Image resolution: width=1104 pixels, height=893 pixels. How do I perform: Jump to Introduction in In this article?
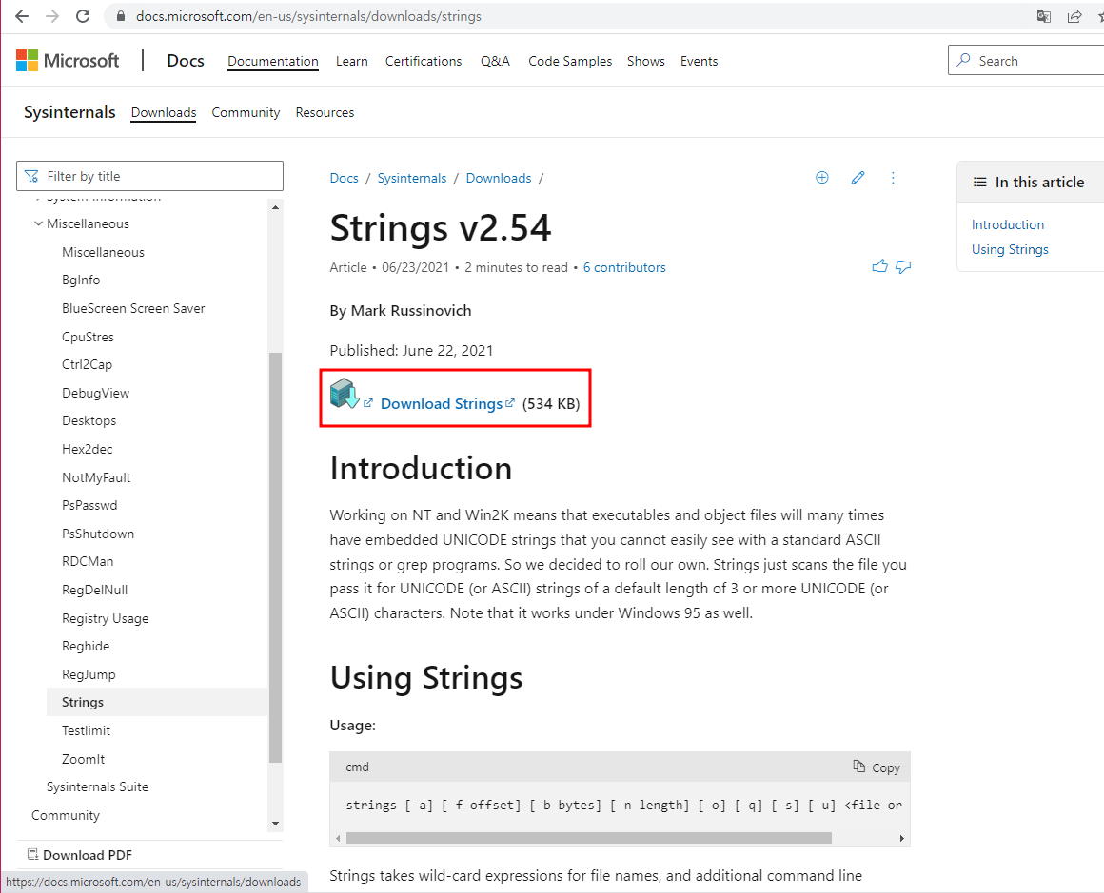[x=1008, y=224]
